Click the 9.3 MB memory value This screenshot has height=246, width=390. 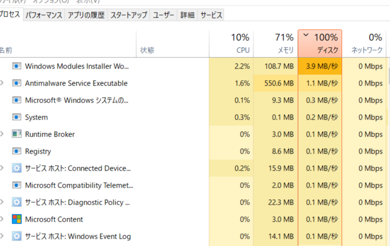click(283, 100)
